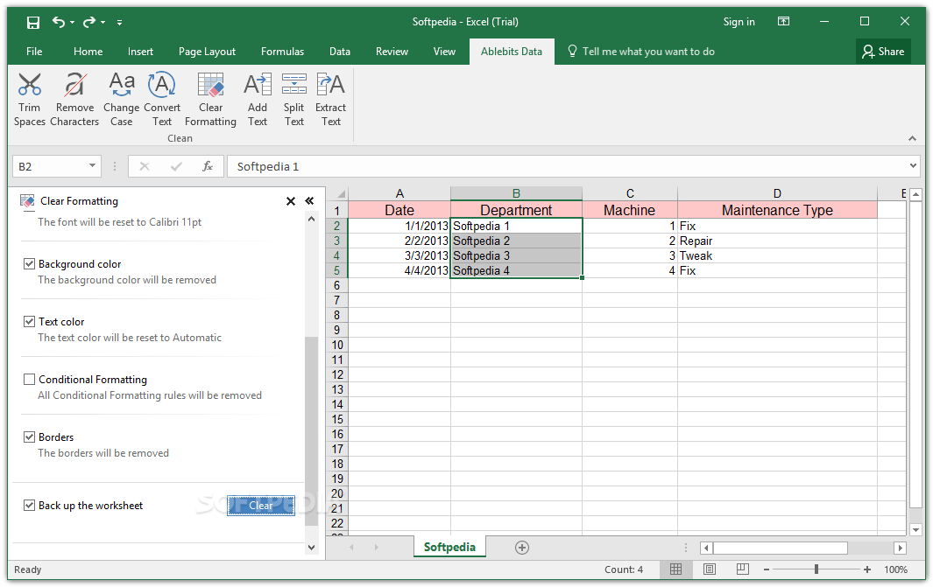Switch to the Formulas tab
The height and width of the screenshot is (587, 933).
click(x=283, y=52)
